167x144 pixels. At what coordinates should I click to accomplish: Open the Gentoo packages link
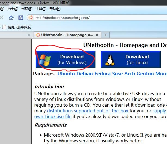[145, 74]
